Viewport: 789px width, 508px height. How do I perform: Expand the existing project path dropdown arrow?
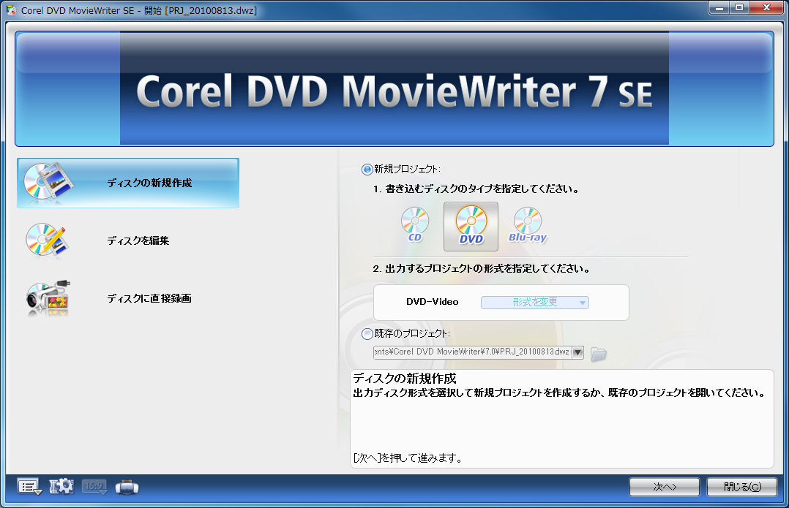[577, 353]
